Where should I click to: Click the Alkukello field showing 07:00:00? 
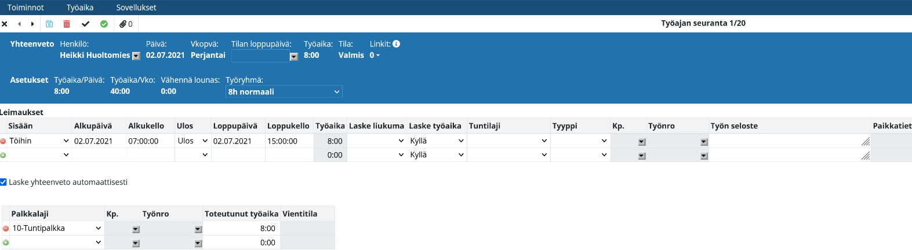coord(150,141)
